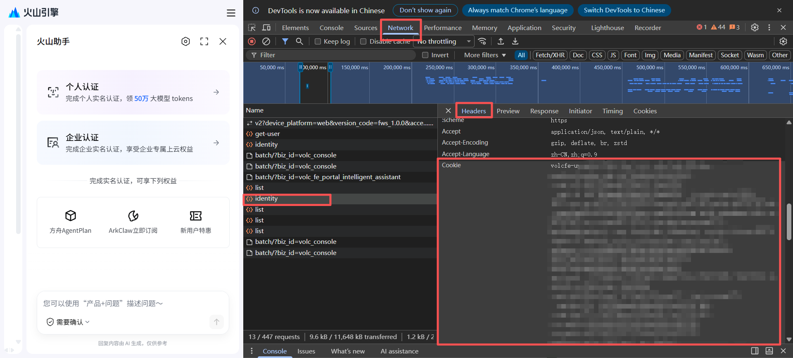Open the Response tab
Image resolution: width=793 pixels, height=358 pixels.
point(544,111)
